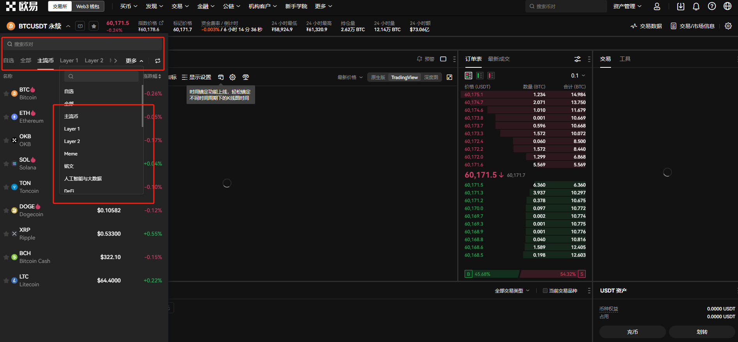738x342 pixels.
Task: Open the notifications bell icon
Action: (x=696, y=6)
